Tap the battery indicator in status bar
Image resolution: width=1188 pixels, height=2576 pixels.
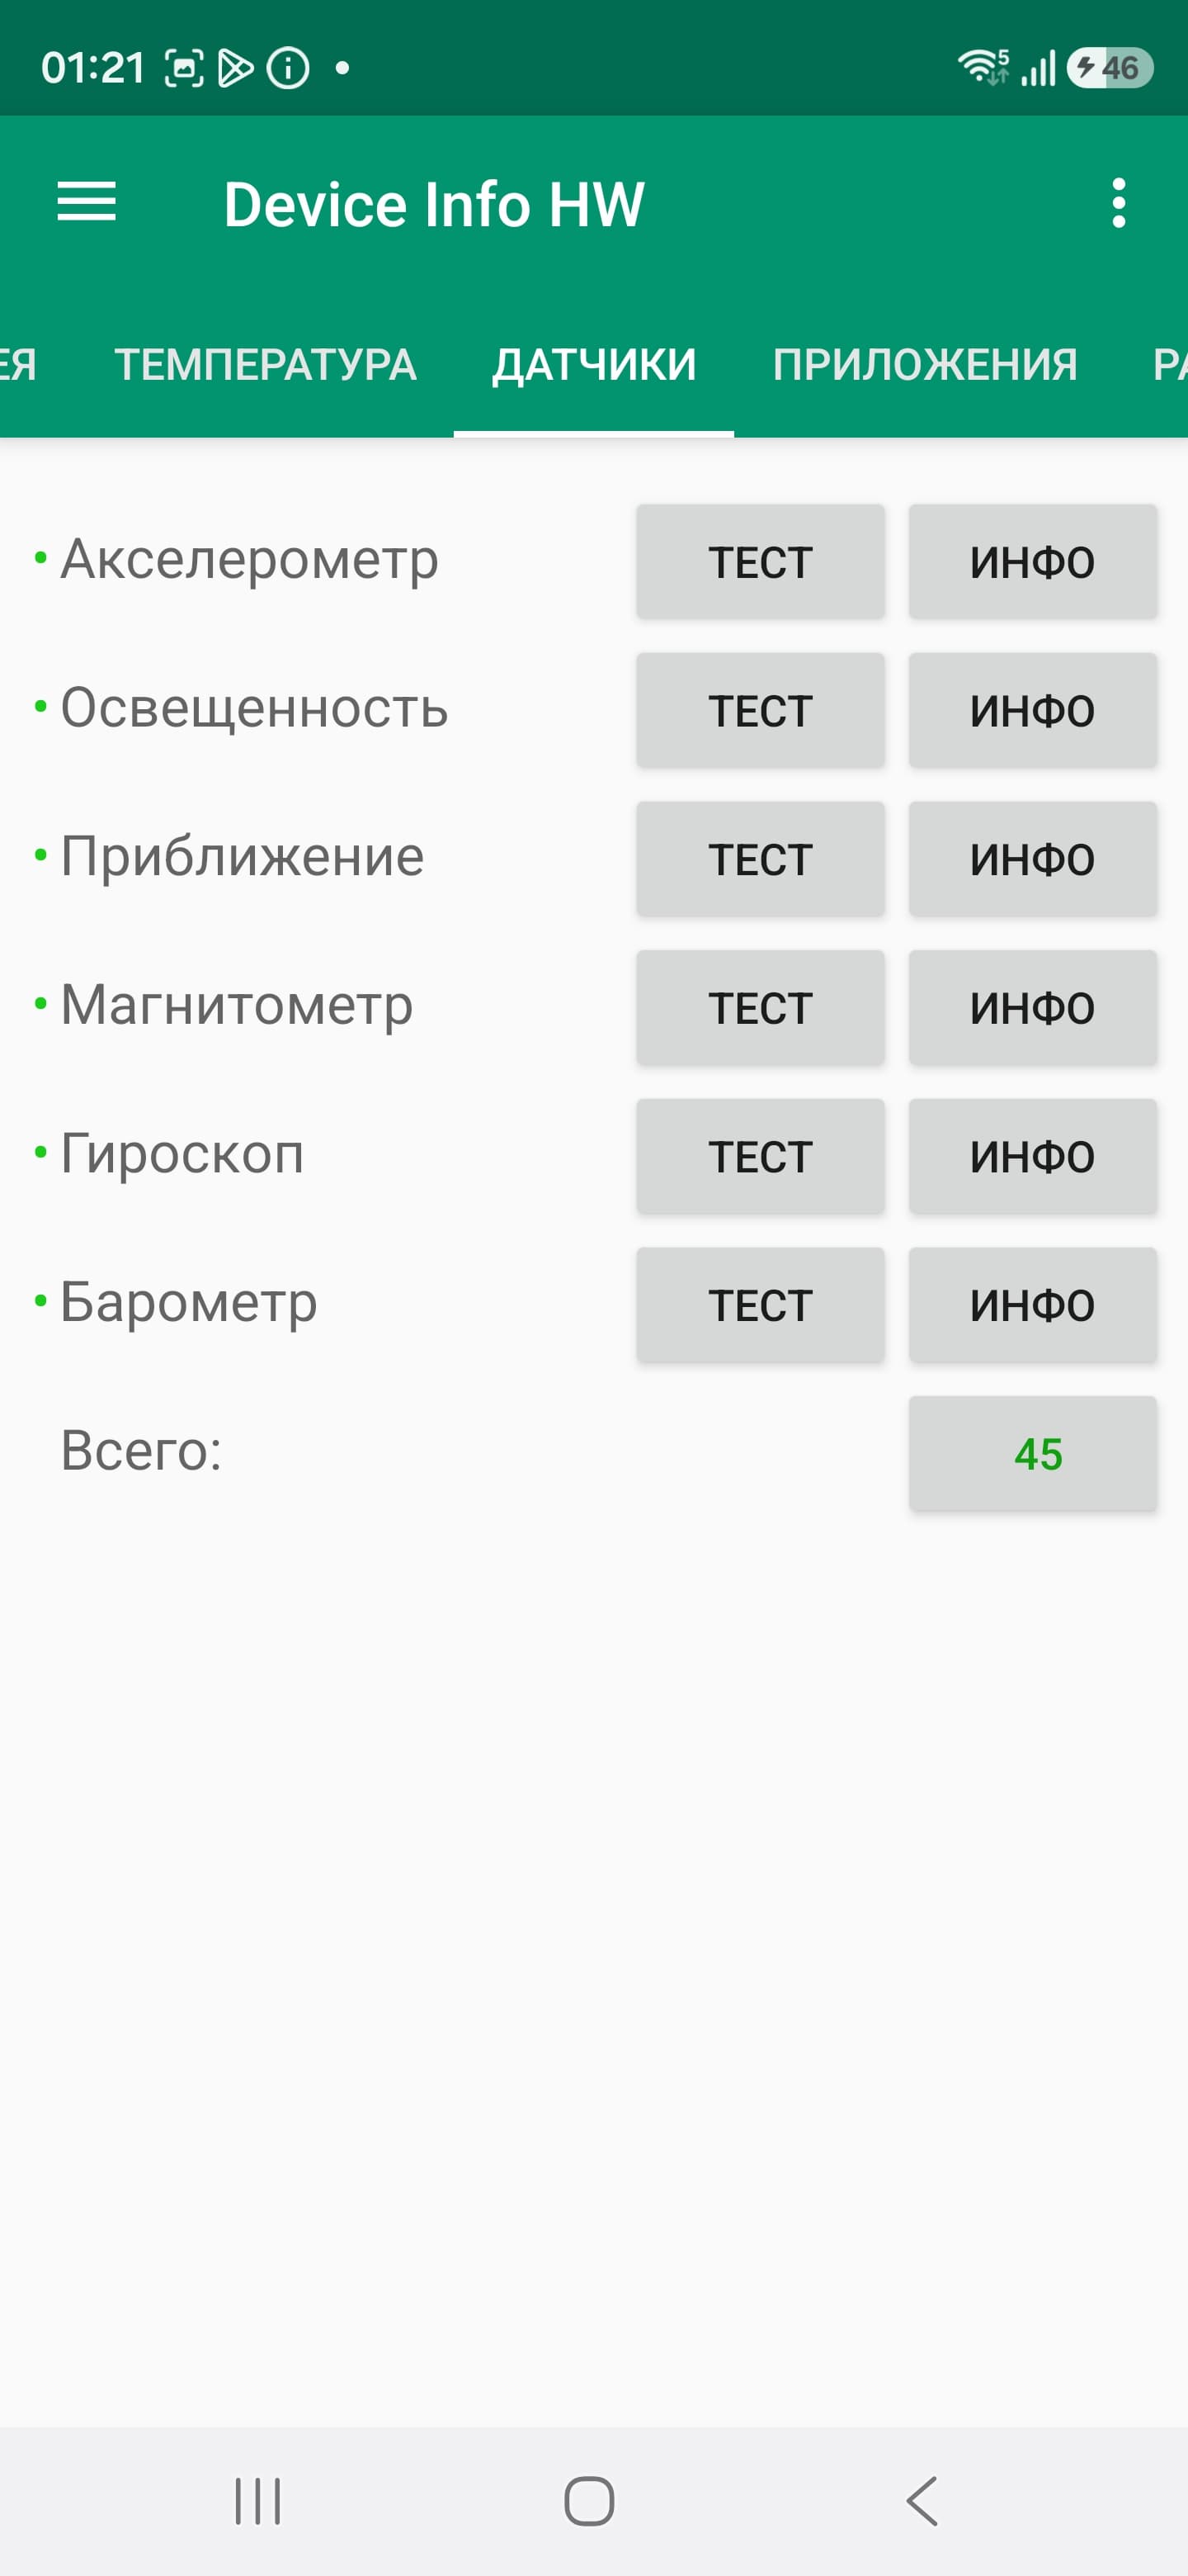(x=1110, y=68)
